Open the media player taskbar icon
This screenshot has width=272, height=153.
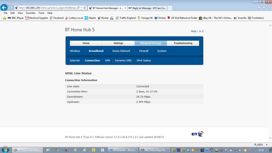75,150
